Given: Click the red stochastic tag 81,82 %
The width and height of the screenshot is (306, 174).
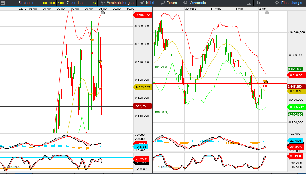Looking at the screenshot, I should 296,156.
